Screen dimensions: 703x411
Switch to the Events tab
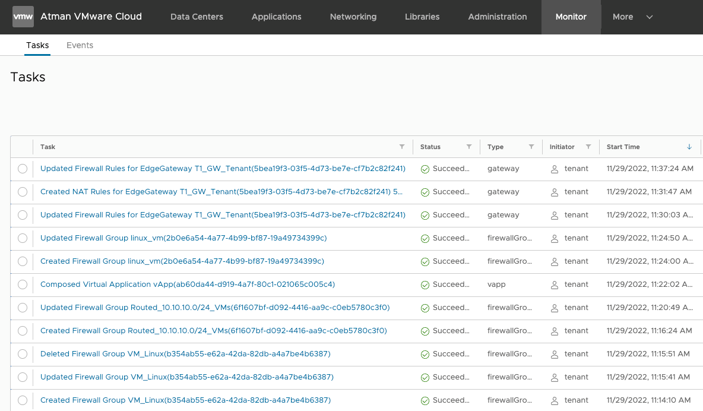pos(80,45)
